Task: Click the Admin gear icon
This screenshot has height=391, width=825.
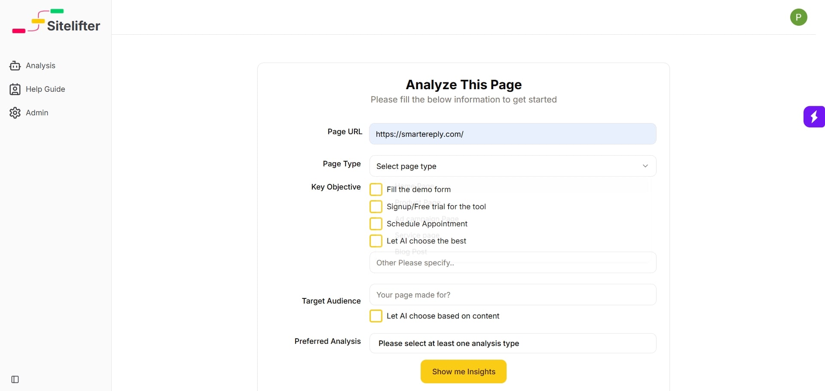Action: point(15,113)
